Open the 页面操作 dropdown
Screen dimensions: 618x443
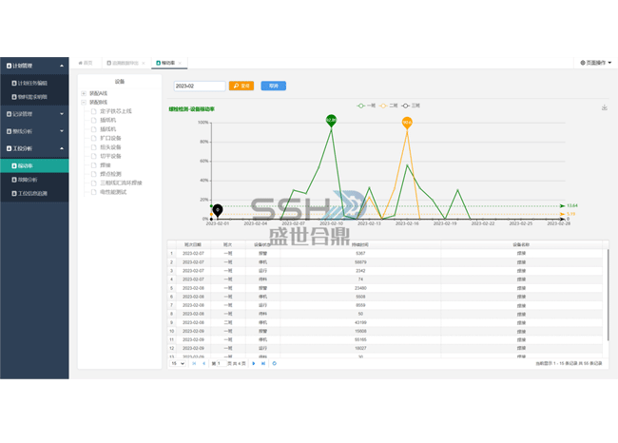[x=595, y=63]
